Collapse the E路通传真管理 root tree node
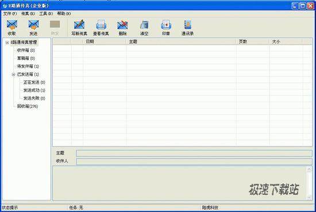316x212 pixels. 7,43
